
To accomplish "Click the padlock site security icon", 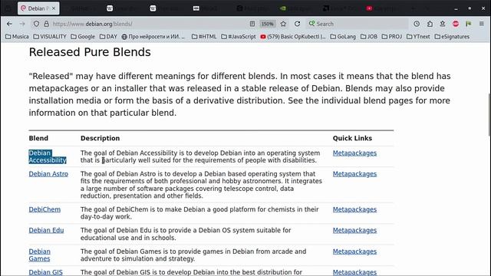I will (x=46, y=24).
